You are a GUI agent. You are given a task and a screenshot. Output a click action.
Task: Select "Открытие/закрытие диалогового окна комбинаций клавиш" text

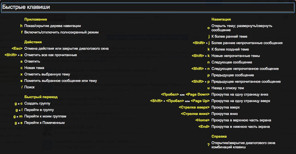click(x=243, y=145)
